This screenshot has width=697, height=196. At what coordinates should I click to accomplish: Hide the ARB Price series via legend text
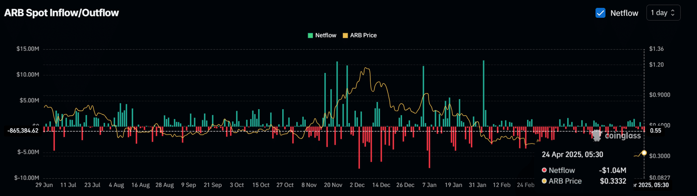(363, 35)
